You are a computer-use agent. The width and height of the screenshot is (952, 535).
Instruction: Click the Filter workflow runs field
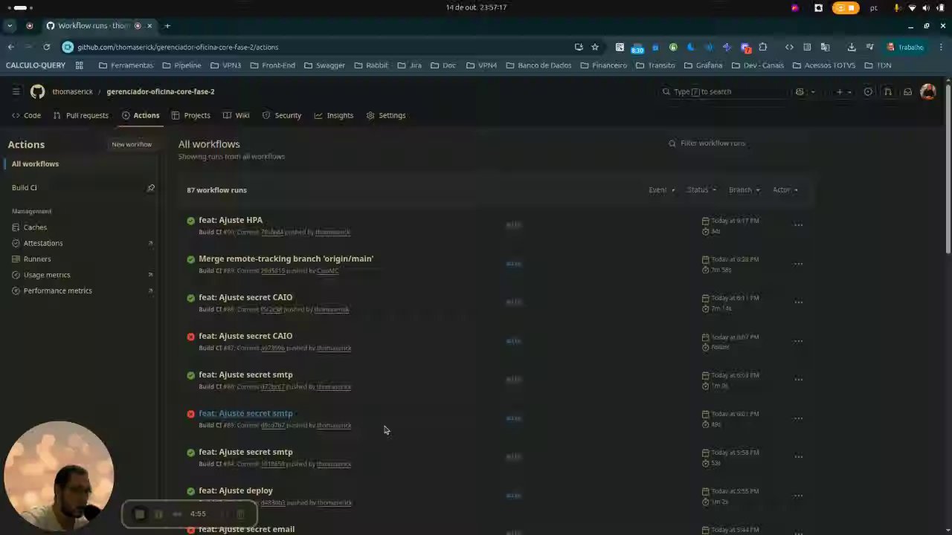click(x=739, y=143)
